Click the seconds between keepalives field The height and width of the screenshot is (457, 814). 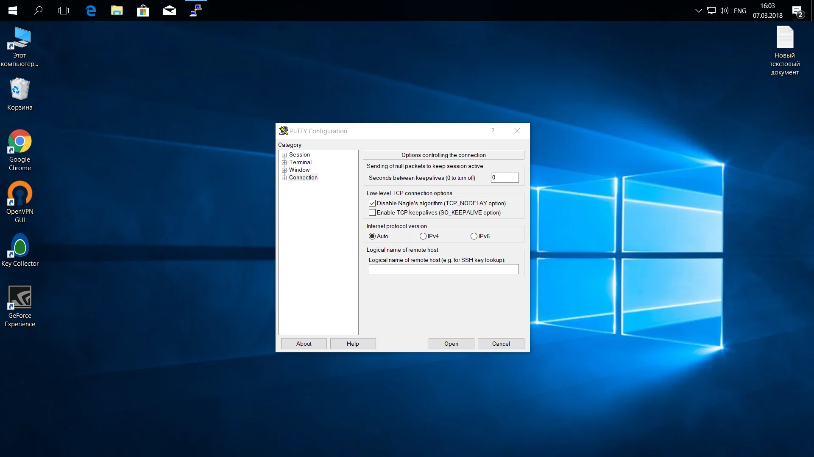pos(505,178)
